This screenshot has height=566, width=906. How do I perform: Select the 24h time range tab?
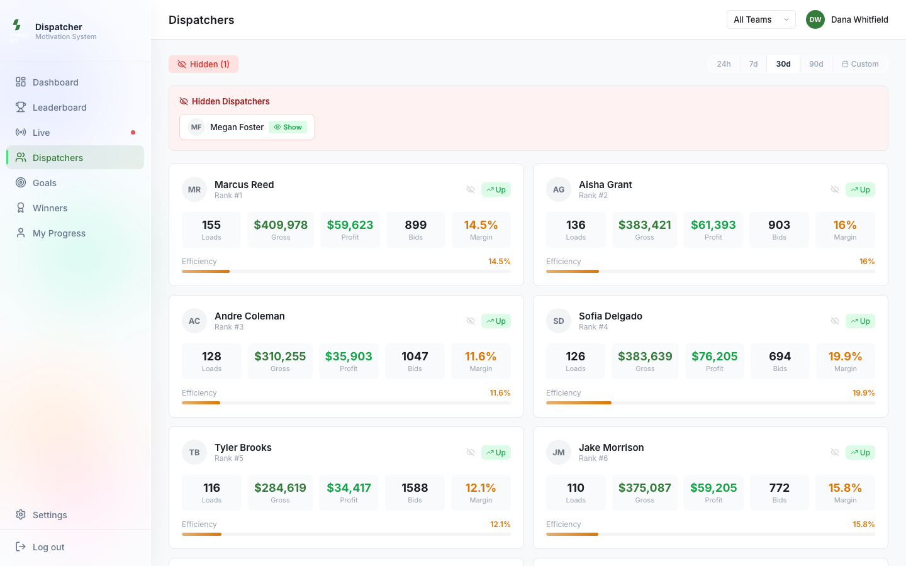[x=724, y=64]
